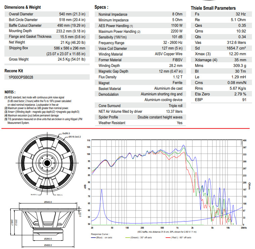Click the 'Thiele Small Parameters' heading

pos(213,8)
